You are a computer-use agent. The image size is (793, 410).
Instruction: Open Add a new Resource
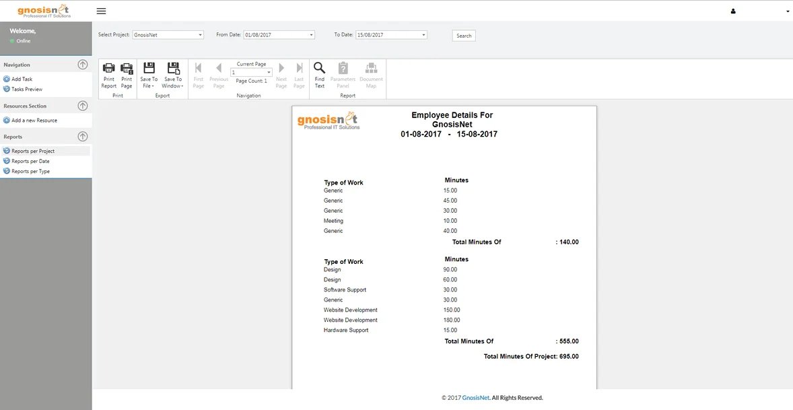(x=34, y=121)
